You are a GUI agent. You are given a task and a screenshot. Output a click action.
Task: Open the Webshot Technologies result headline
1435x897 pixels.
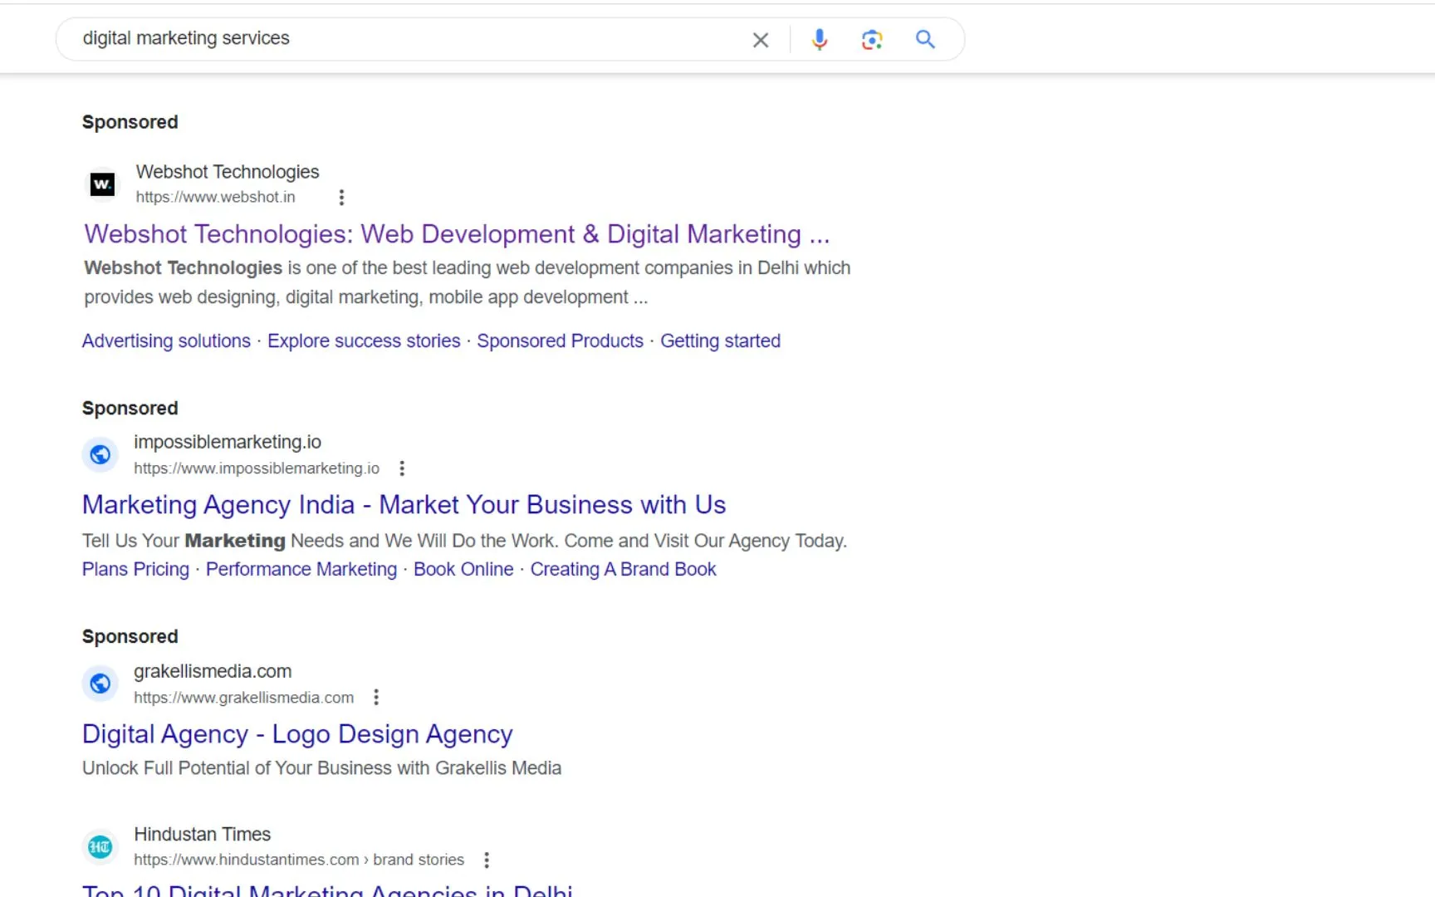(x=457, y=233)
